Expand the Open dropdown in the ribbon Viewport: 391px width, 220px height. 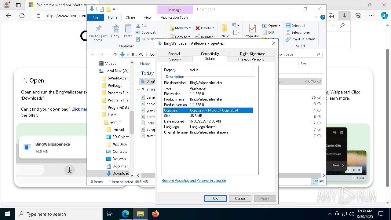click(279, 26)
